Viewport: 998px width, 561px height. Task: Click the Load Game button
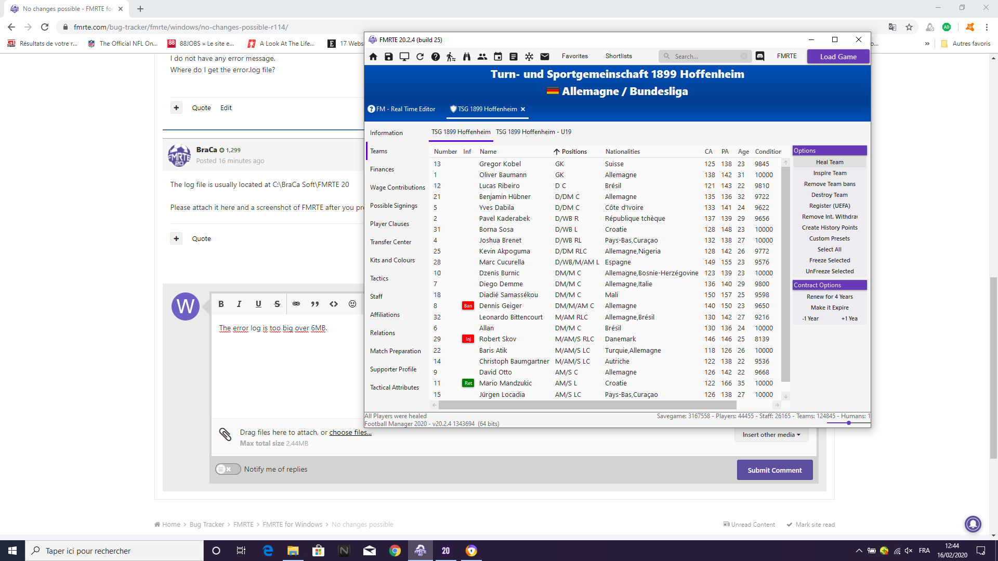(x=838, y=57)
